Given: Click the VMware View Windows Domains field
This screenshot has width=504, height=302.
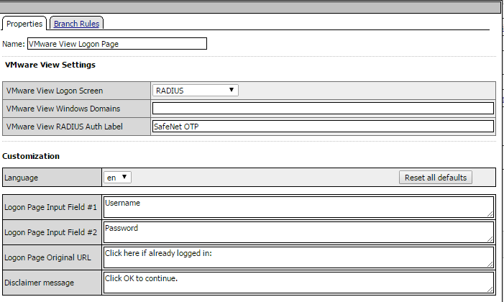Looking at the screenshot, I should 323,109.
